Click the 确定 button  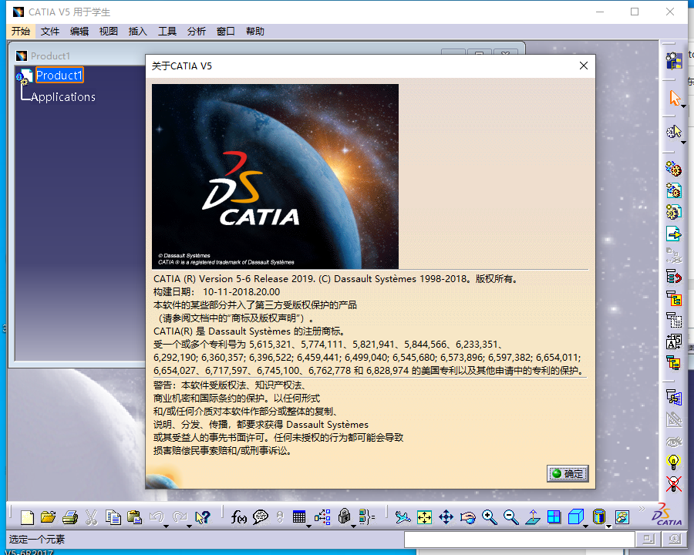coord(568,475)
